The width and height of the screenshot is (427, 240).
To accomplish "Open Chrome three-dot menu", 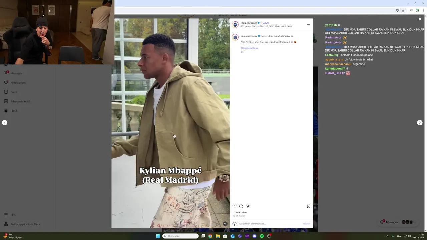I will pyautogui.click(x=423, y=10).
